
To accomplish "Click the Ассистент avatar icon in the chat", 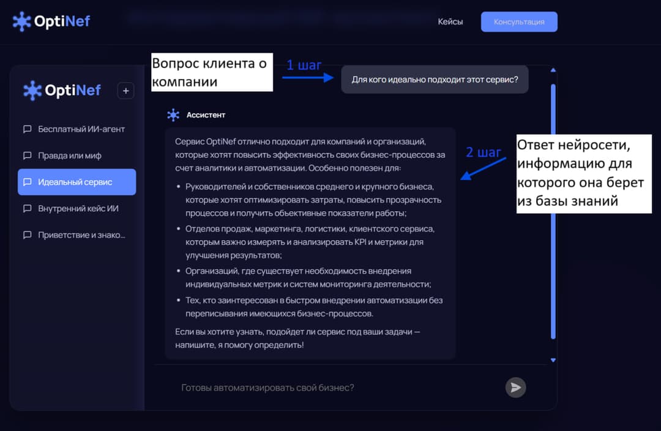I will pyautogui.click(x=173, y=114).
